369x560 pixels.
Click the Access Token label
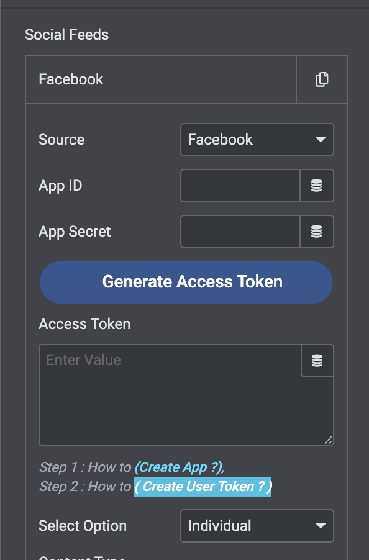pos(84,323)
